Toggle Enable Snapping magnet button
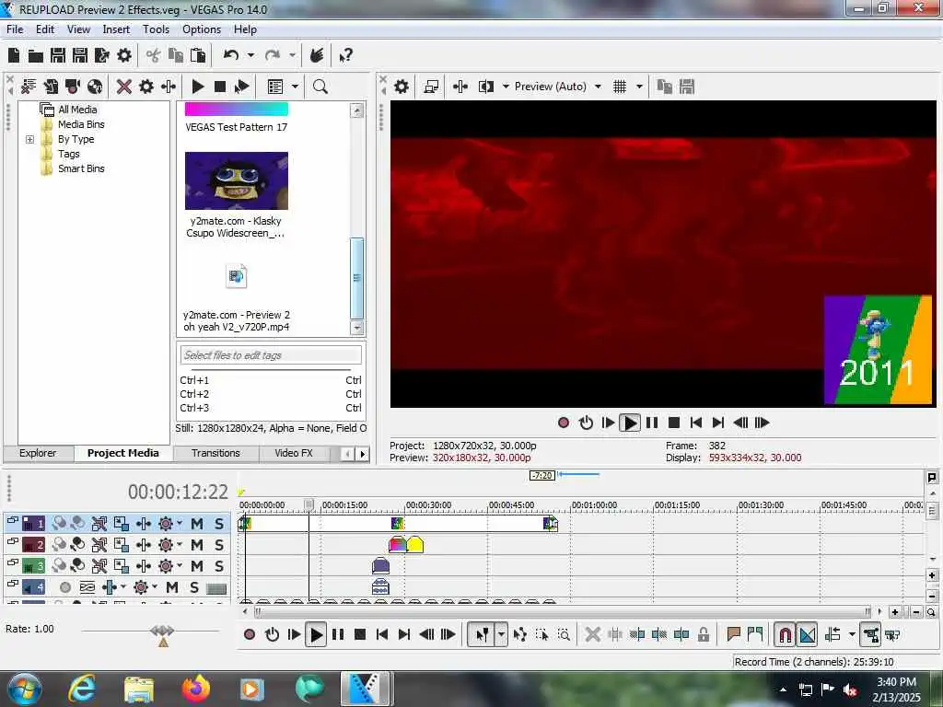This screenshot has width=943, height=707. 785,634
